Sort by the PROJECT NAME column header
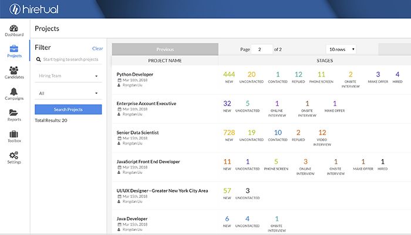Image resolution: width=411 pixels, height=235 pixels. [x=165, y=61]
